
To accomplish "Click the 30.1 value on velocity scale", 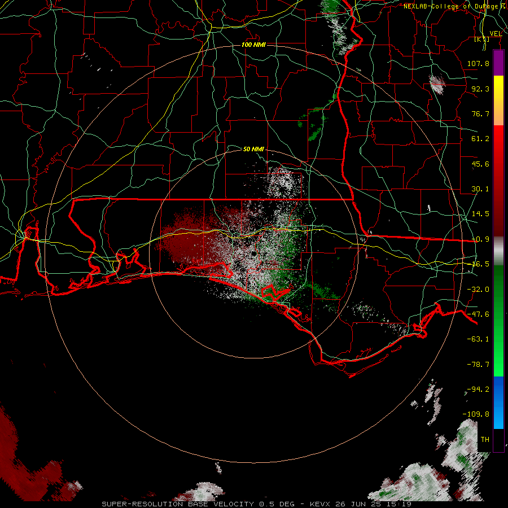I will coord(480,189).
